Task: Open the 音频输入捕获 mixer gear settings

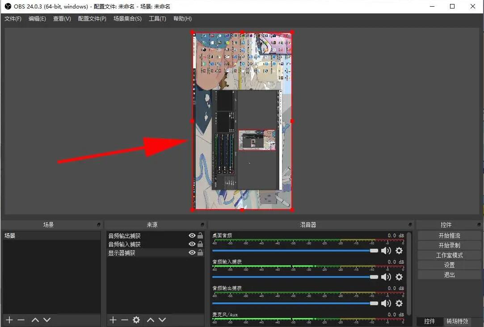Action: pyautogui.click(x=399, y=277)
